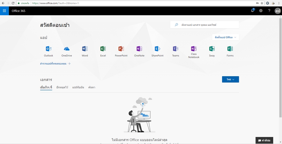Open the OneDrive app
This screenshot has height=144, width=282.
pos(67,51)
